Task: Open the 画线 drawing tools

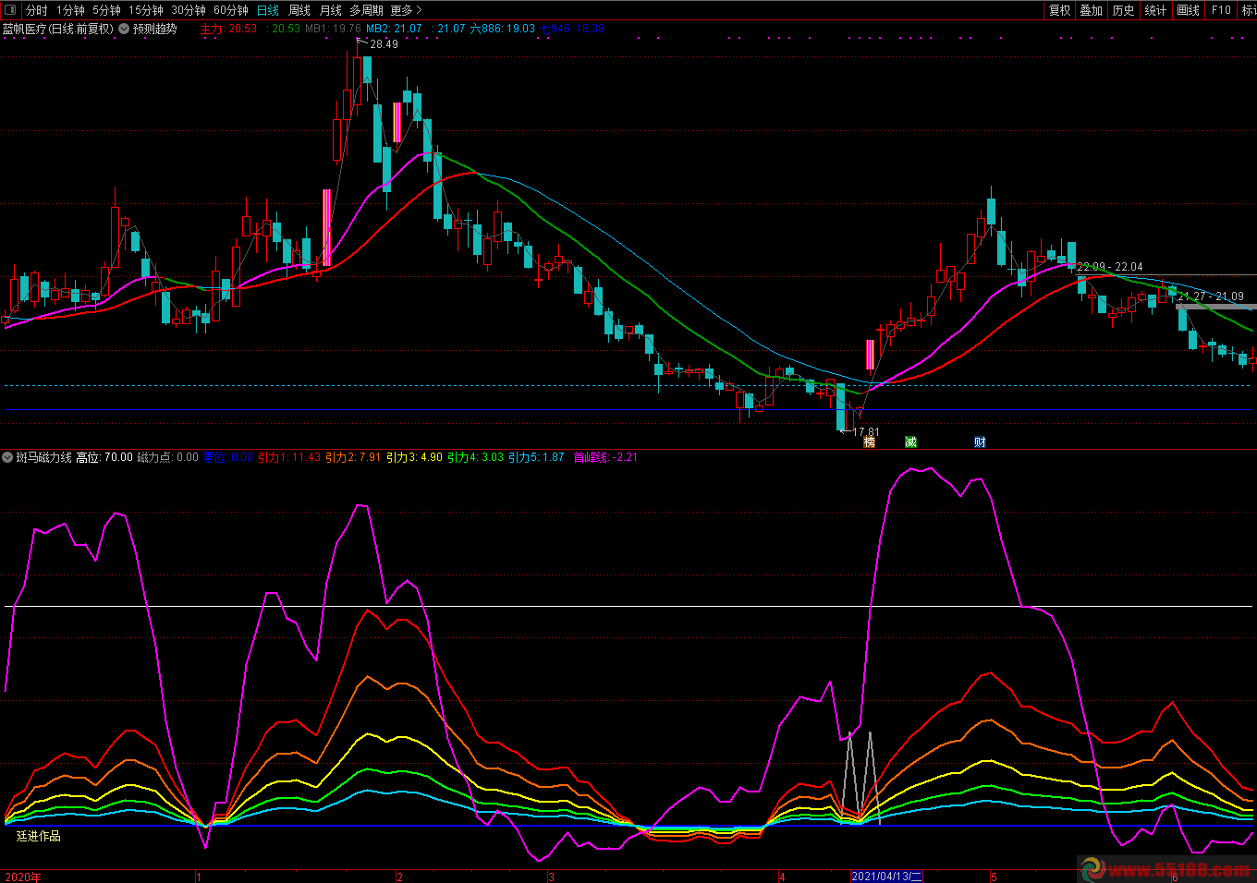Action: [1188, 10]
